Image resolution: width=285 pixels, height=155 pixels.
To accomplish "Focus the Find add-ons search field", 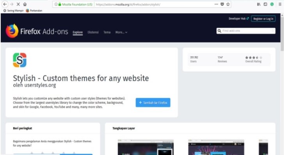I will coord(246,31).
